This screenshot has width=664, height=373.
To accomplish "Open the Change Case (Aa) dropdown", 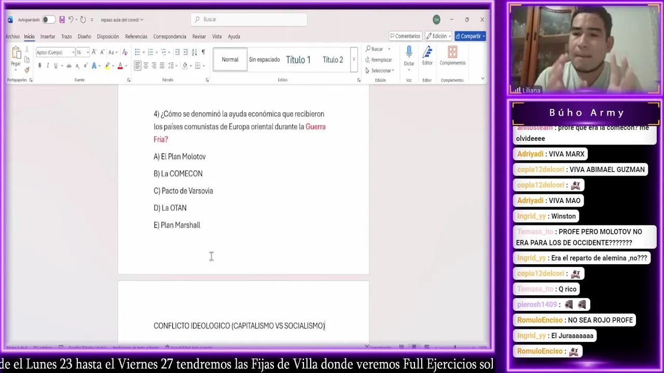I will 113,52.
